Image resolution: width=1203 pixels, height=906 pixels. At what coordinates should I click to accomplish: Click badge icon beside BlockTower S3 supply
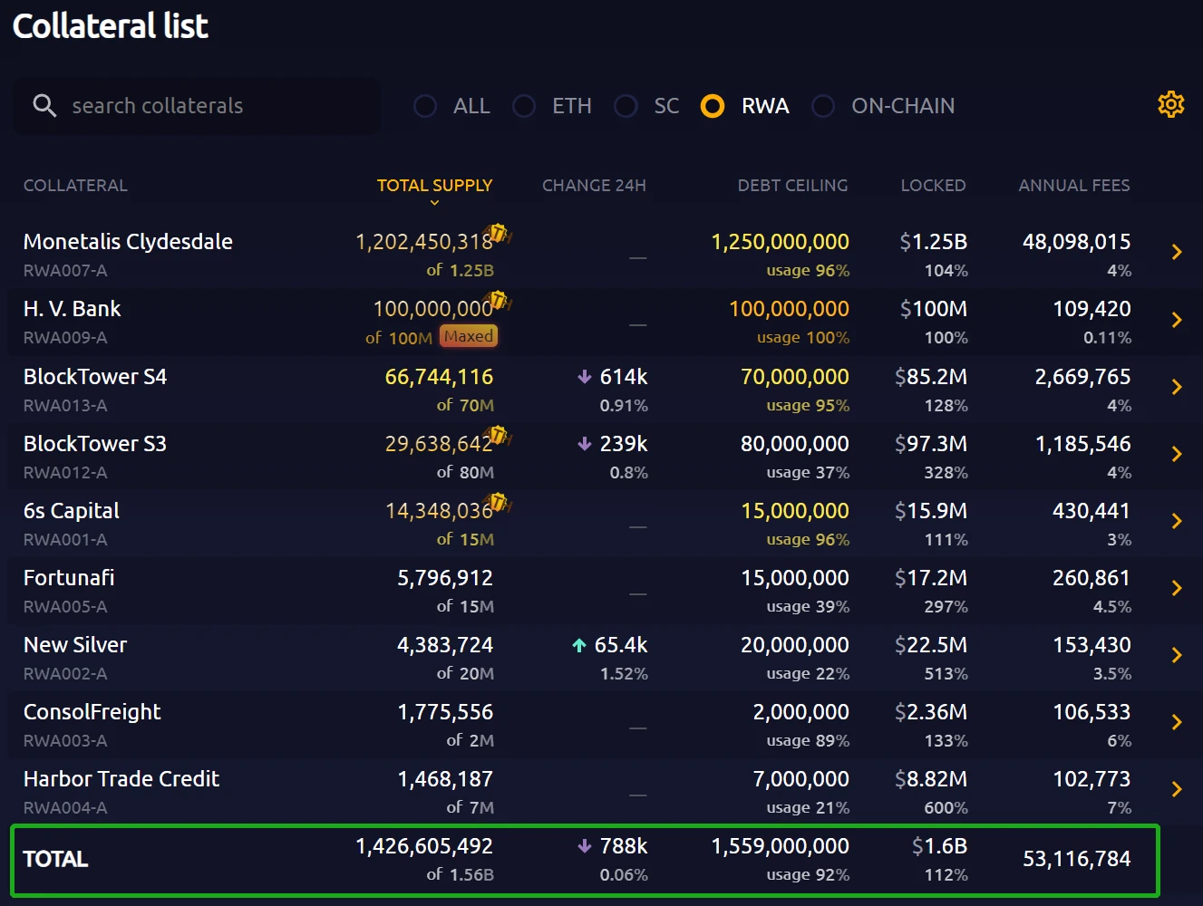point(497,436)
